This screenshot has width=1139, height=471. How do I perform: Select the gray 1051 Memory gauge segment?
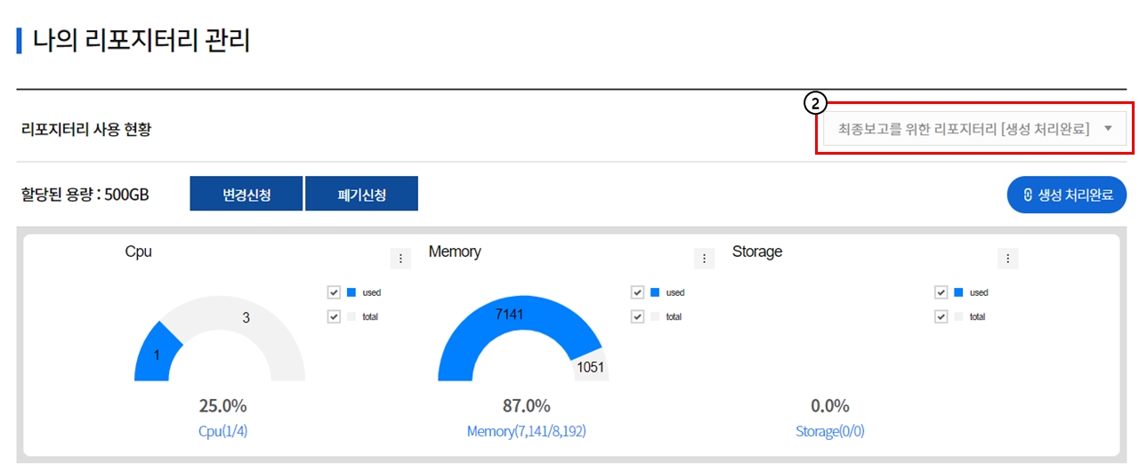click(x=591, y=368)
